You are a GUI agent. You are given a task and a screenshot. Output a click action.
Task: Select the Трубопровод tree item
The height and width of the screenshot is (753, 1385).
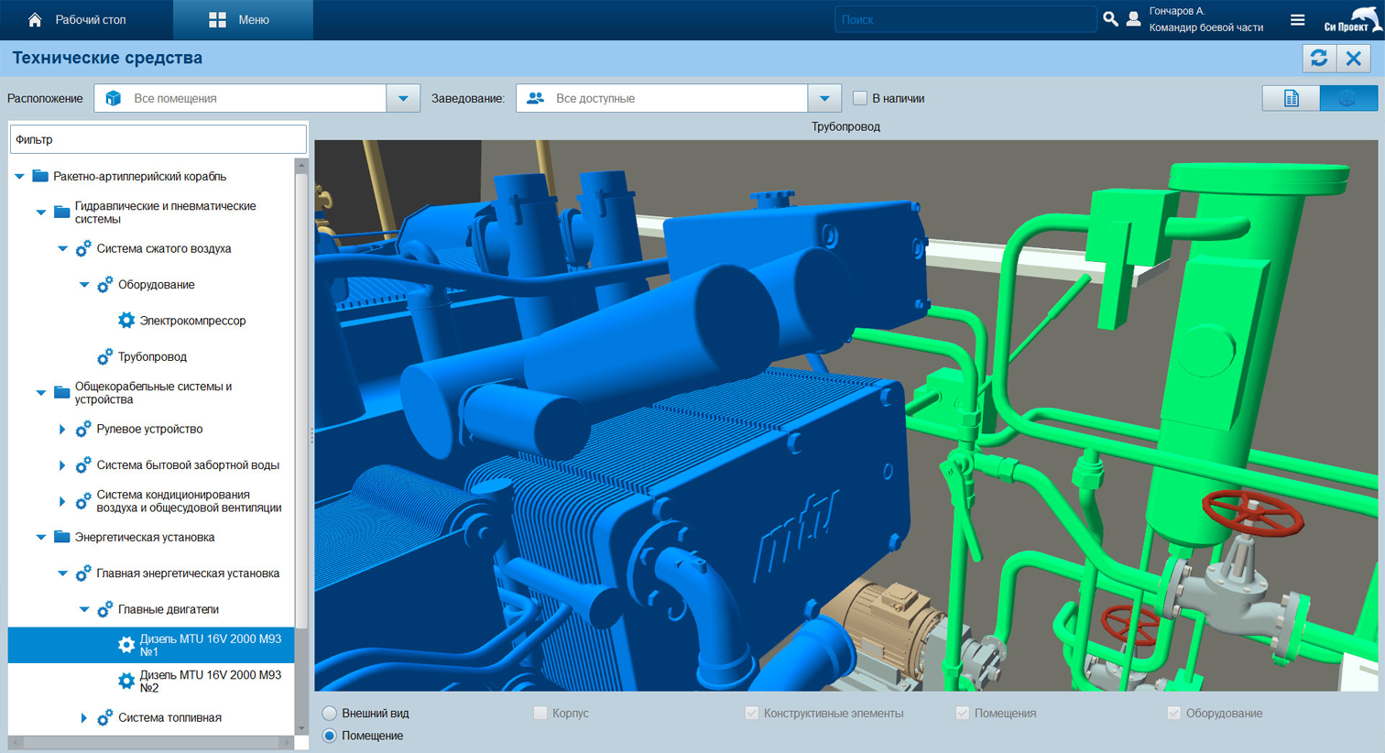click(152, 356)
